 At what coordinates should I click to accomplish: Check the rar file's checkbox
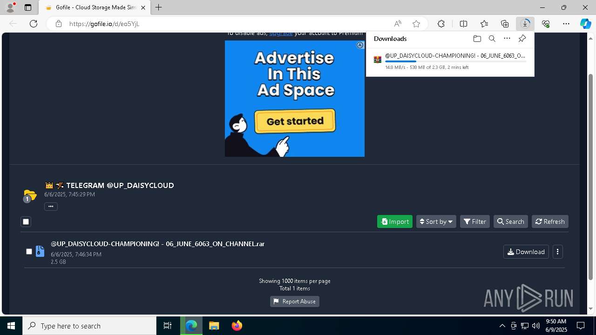(x=29, y=252)
